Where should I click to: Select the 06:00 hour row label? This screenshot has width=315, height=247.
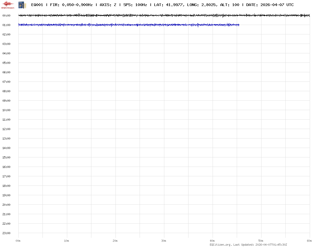click(6, 72)
